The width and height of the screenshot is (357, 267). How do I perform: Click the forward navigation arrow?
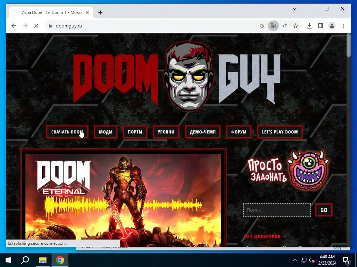(25, 26)
